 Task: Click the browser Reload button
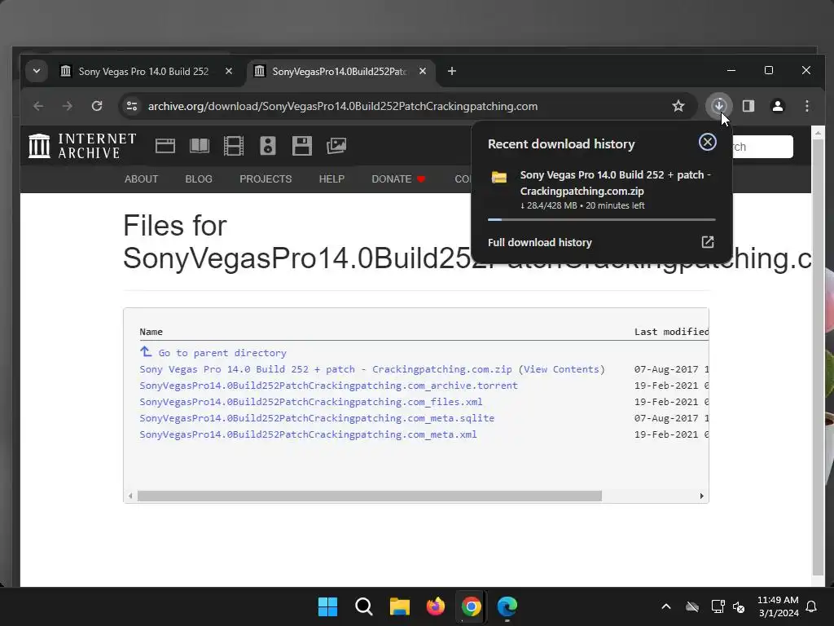97,106
